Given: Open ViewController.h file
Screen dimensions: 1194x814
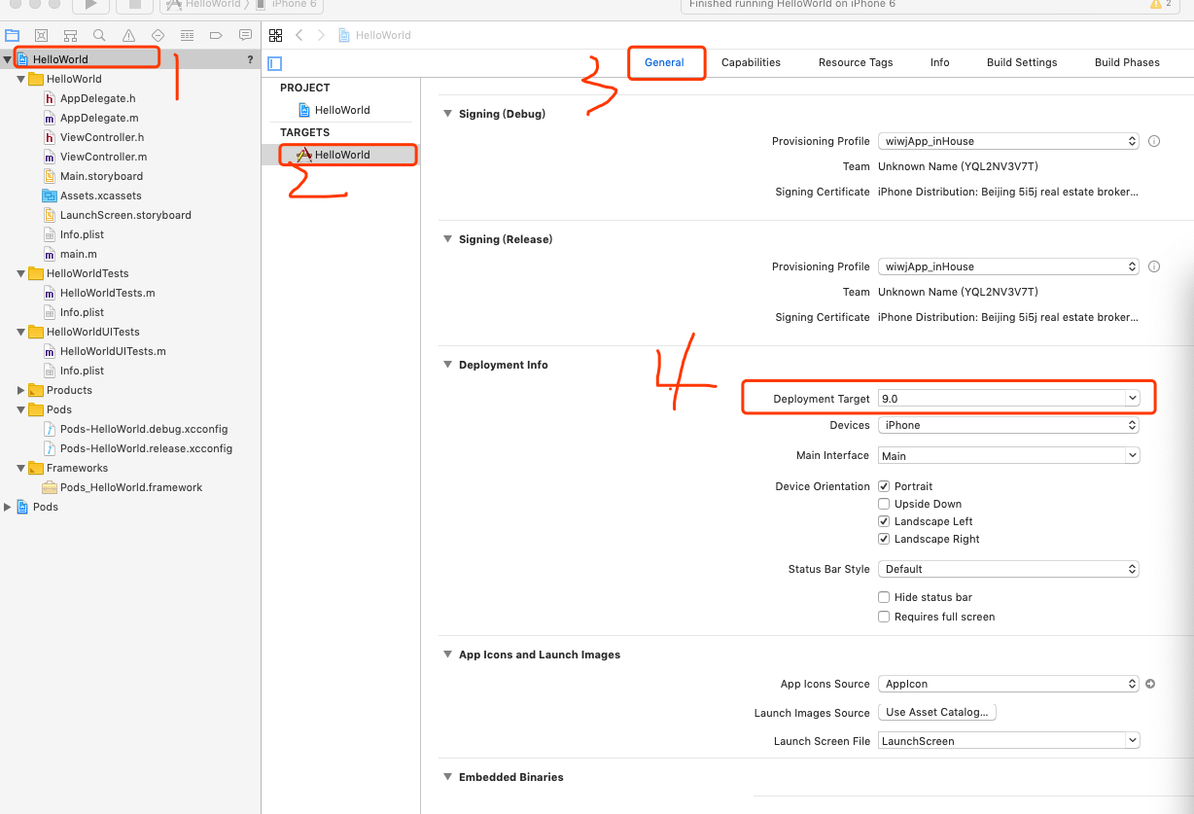Looking at the screenshot, I should point(93,137).
